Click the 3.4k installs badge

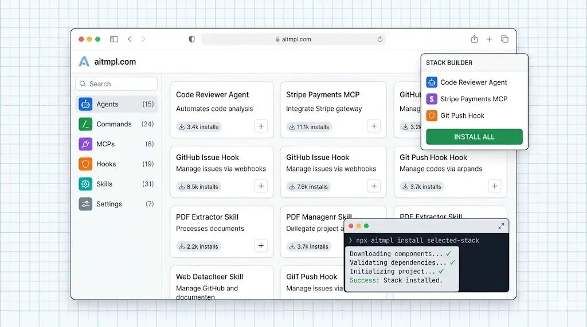tap(199, 127)
